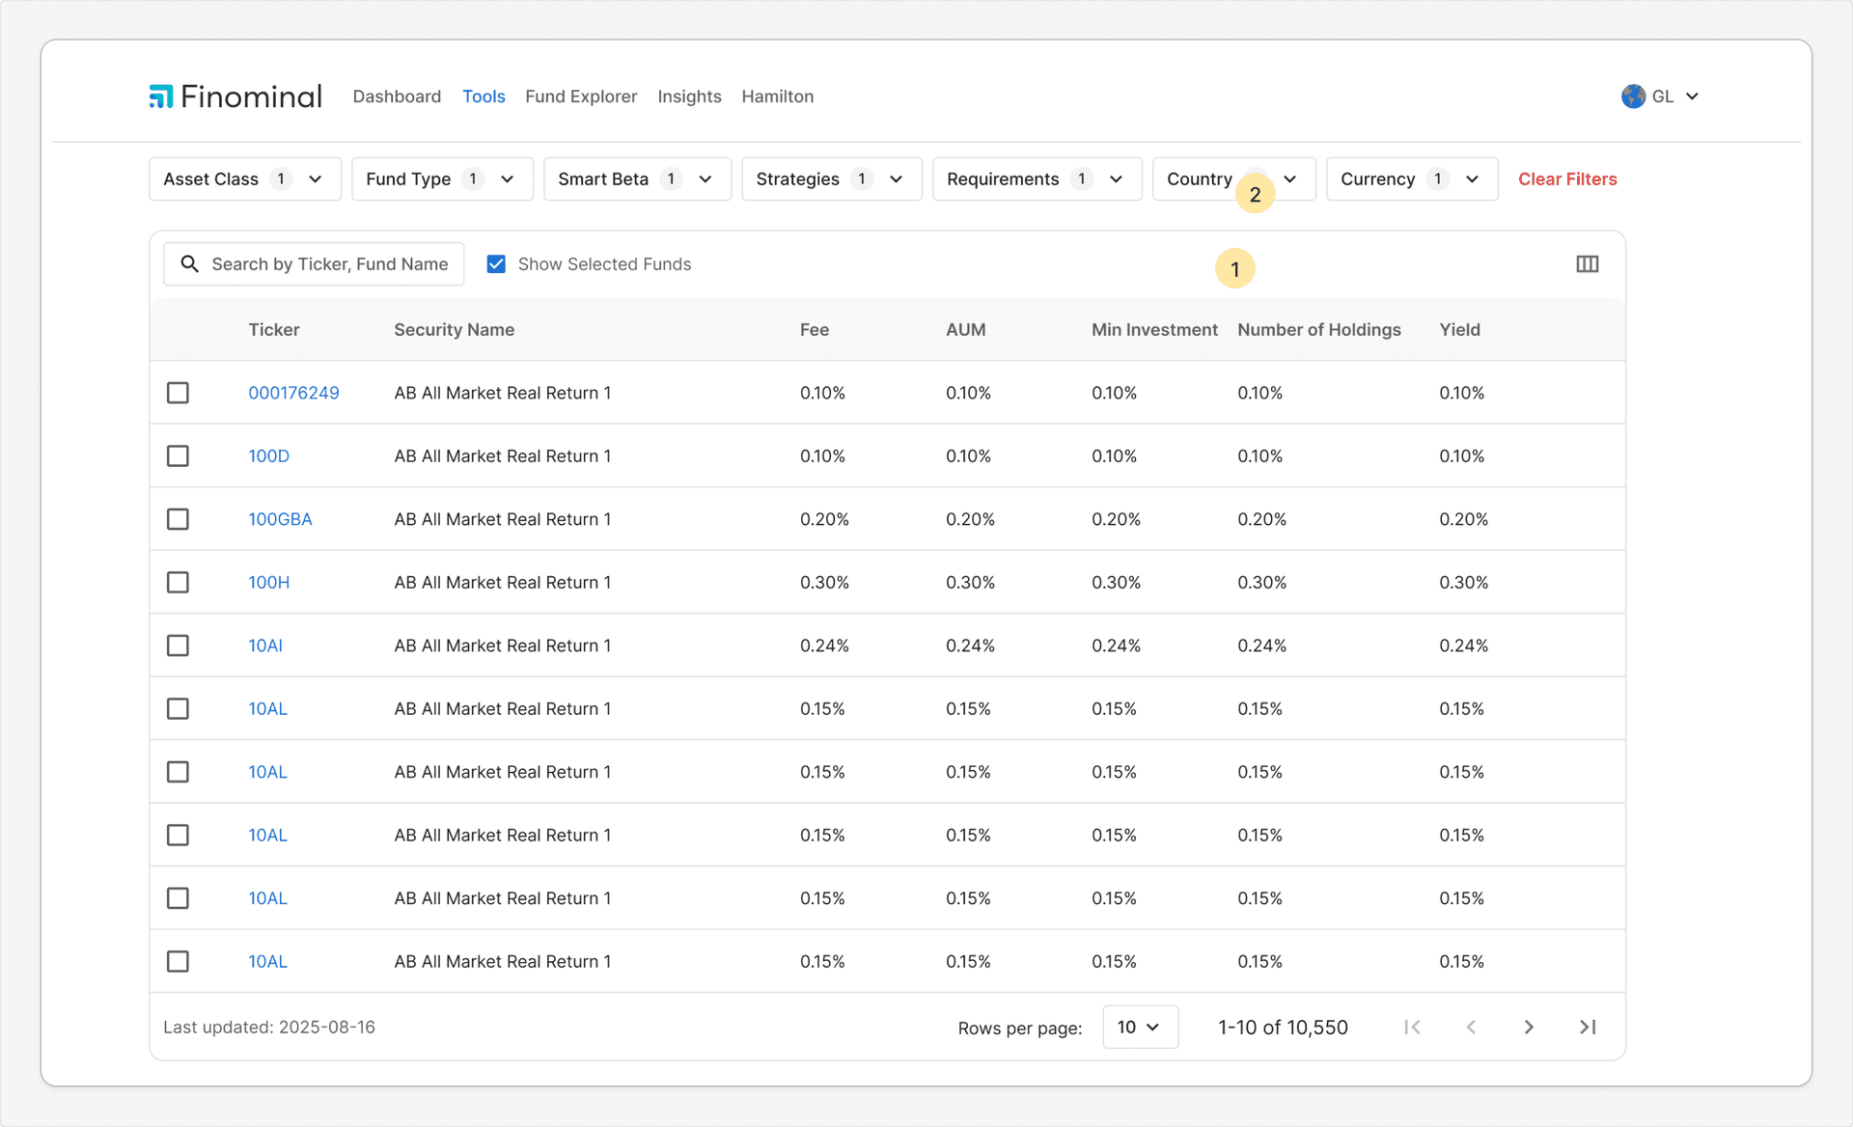Click the Number of Holdings header
This screenshot has width=1853, height=1127.
coord(1319,330)
